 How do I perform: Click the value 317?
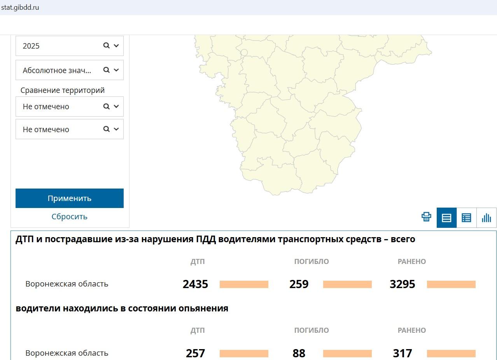402,353
